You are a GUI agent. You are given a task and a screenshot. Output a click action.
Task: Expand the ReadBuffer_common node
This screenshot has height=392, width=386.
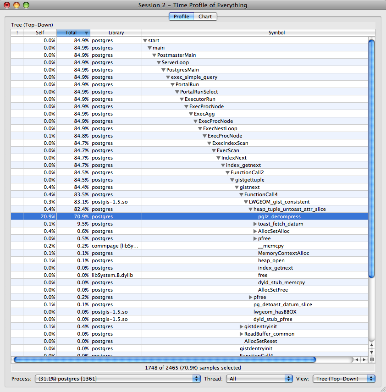click(242, 334)
